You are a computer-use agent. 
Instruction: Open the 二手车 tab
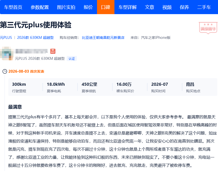(x=204, y=7)
